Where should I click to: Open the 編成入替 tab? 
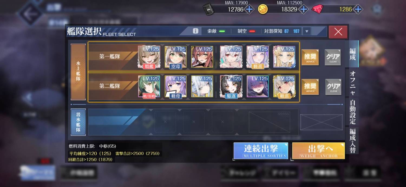point(352,141)
